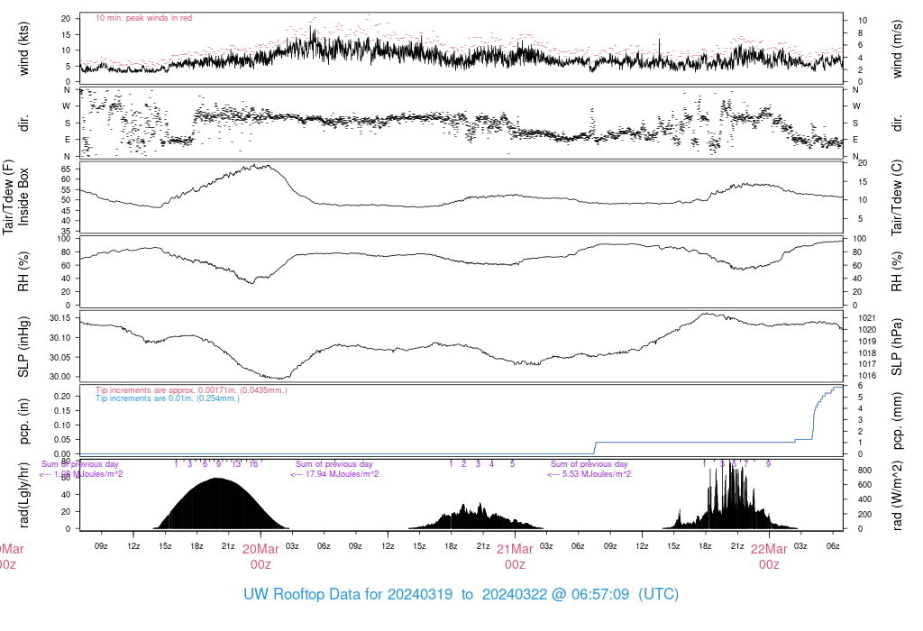The height and width of the screenshot is (631, 923).
Task: Click the '1.08 MJoules/m^2' daily sum
Action: [88, 474]
